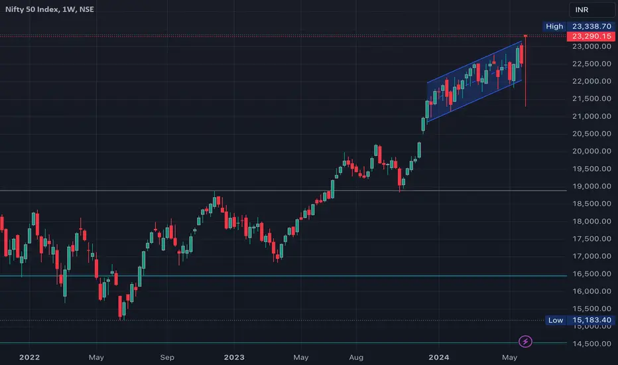Select the red 23,290.15 current price label

click(x=591, y=36)
